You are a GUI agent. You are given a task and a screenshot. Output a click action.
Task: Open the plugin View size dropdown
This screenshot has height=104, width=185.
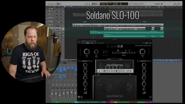(147, 43)
